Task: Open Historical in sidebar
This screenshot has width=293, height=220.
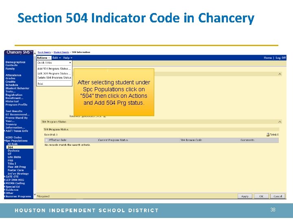Action: point(12,101)
